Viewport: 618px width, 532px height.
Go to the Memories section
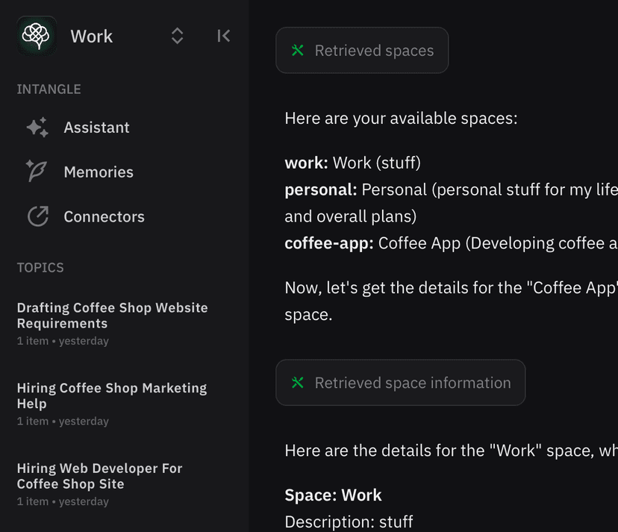(x=97, y=172)
